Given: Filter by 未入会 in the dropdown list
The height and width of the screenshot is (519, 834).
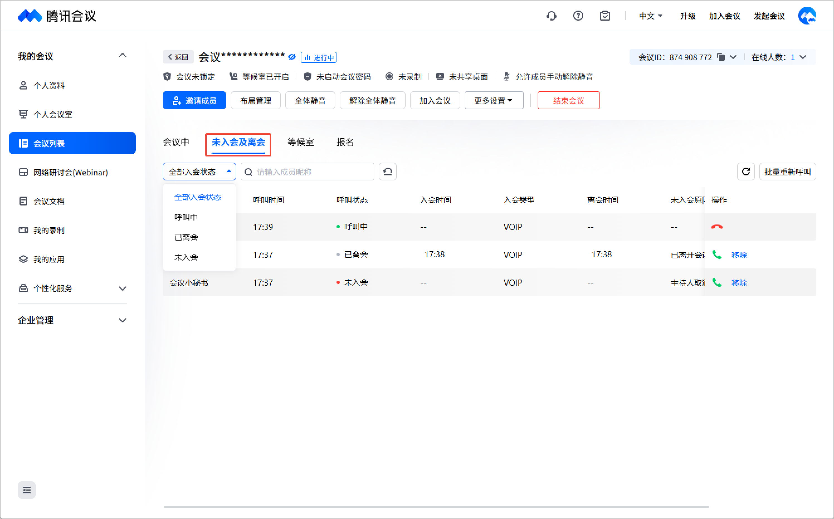Looking at the screenshot, I should (x=199, y=257).
